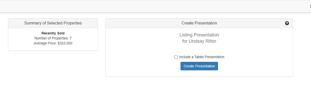This screenshot has width=311, height=103.
Task: Open help for Create Presentation panel
Action: click(x=287, y=23)
